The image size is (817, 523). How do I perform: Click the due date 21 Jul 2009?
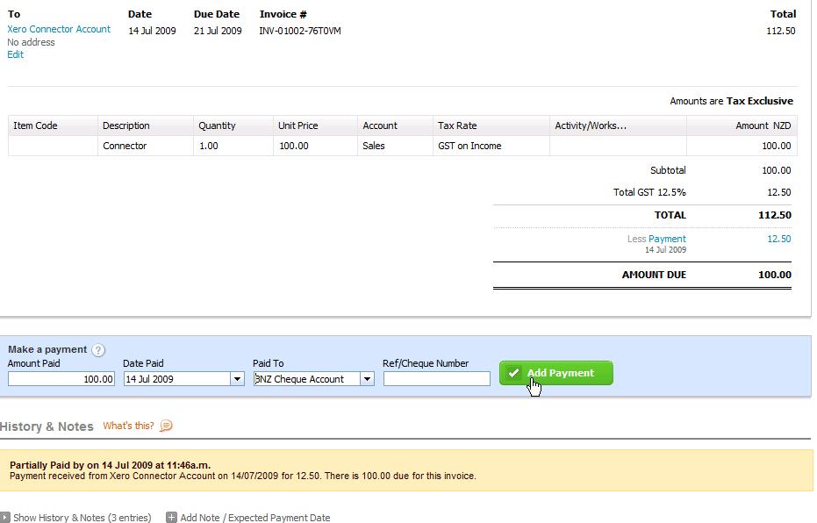218,31
